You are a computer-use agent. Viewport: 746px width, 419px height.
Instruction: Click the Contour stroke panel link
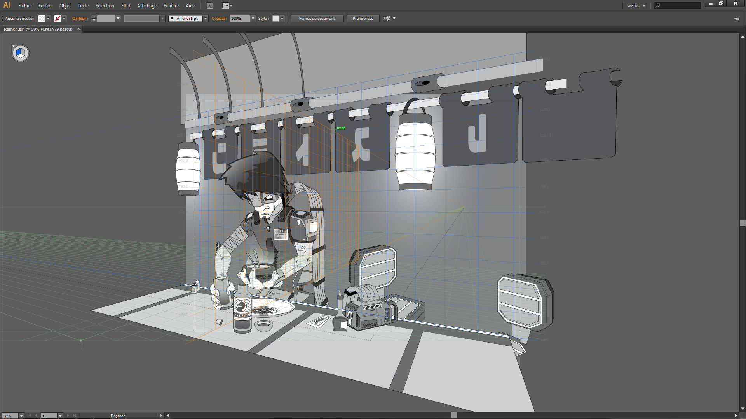tap(80, 19)
